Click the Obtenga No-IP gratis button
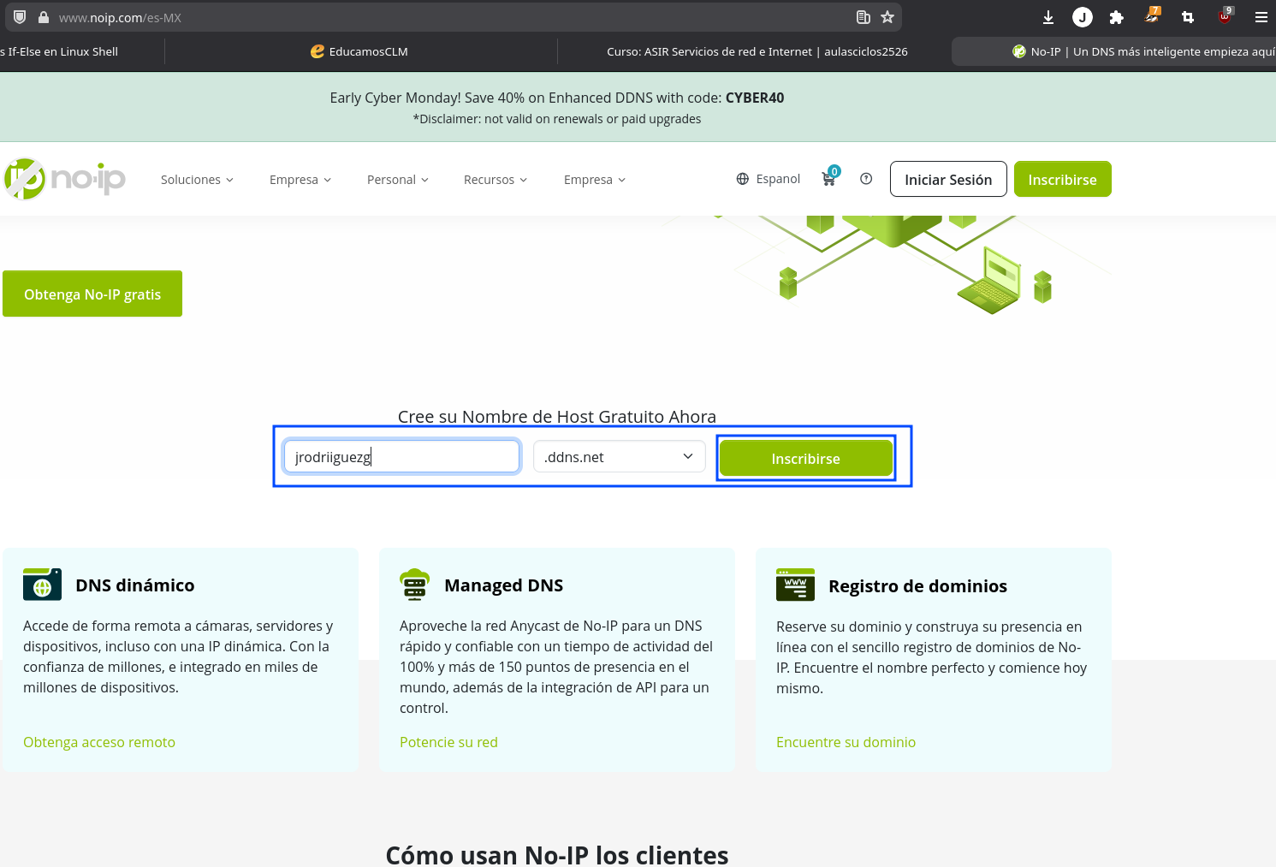This screenshot has width=1276, height=867. 92,294
